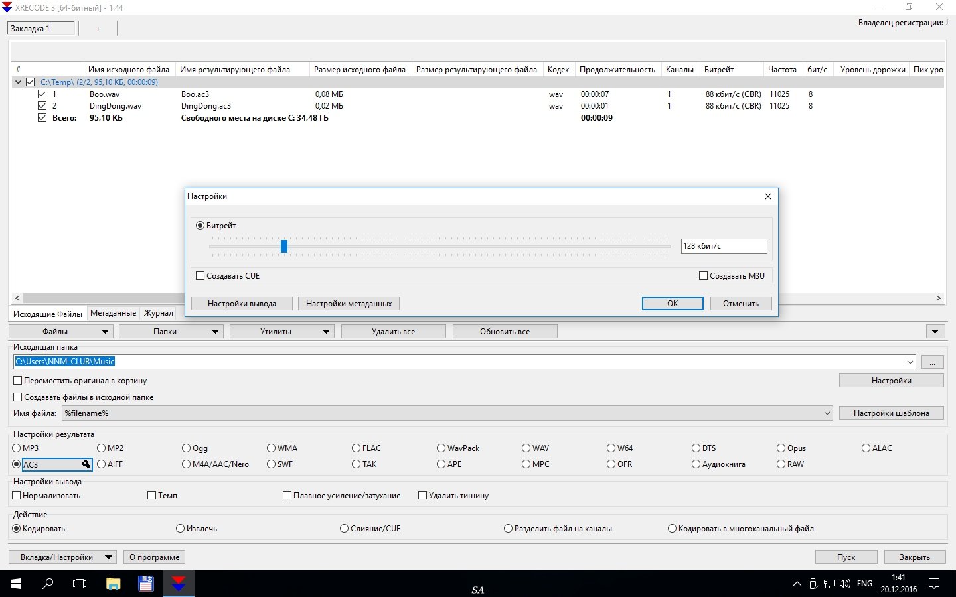
Task: Click the XRECODE taskbar icon
Action: point(179,584)
